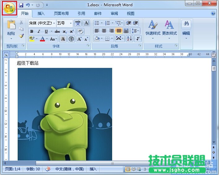Click the Cut scissors icon
219x175 pixels.
[21, 23]
